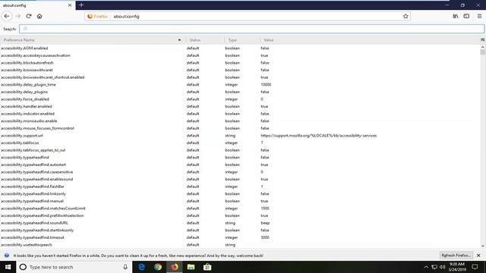Go back with the back arrow button
486x273 pixels.
7,16
